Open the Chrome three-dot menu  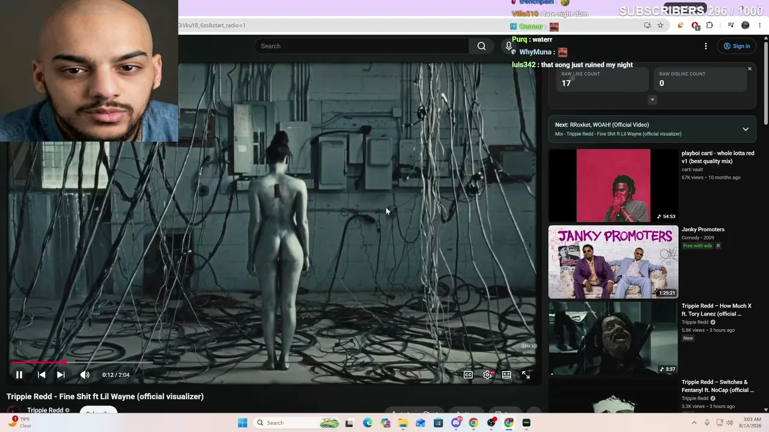760,25
